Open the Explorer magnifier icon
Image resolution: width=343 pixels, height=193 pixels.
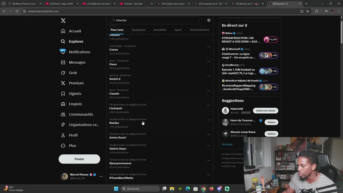coord(63,42)
